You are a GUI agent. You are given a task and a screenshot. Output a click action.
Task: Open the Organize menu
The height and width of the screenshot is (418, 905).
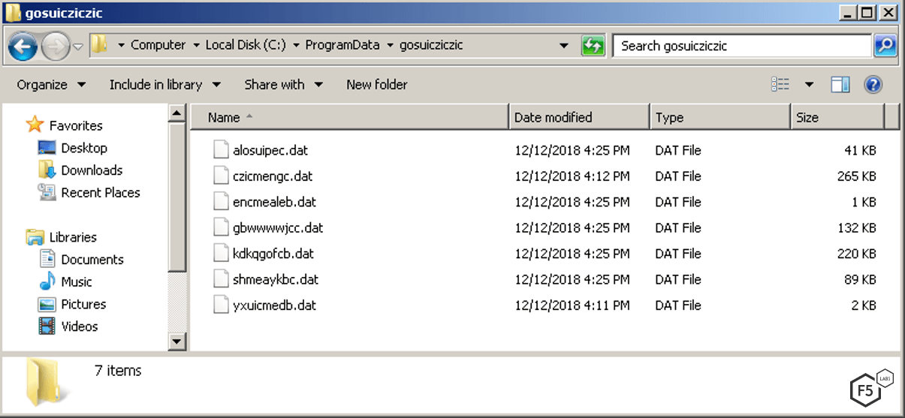click(x=51, y=85)
